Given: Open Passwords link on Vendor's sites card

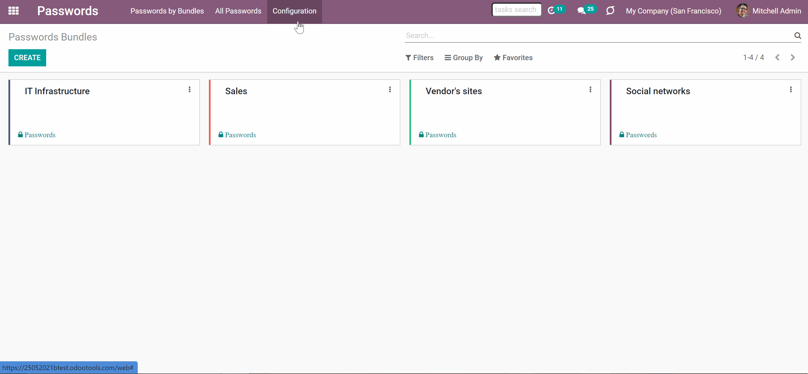Looking at the screenshot, I should [438, 135].
